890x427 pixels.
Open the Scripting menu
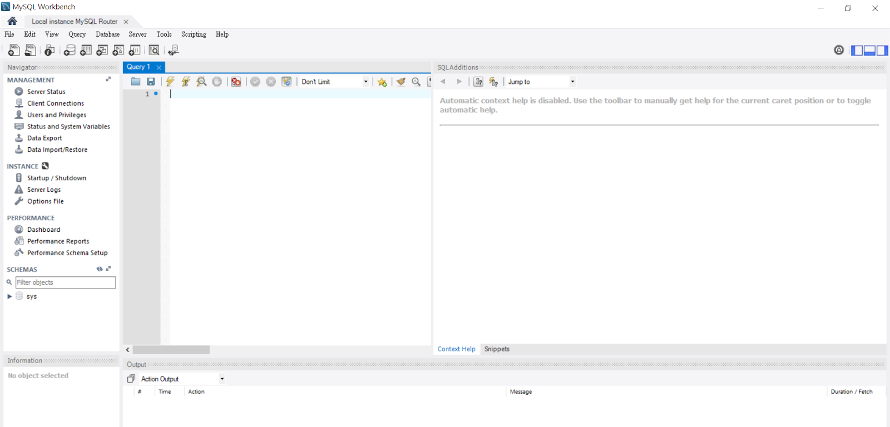click(x=194, y=34)
